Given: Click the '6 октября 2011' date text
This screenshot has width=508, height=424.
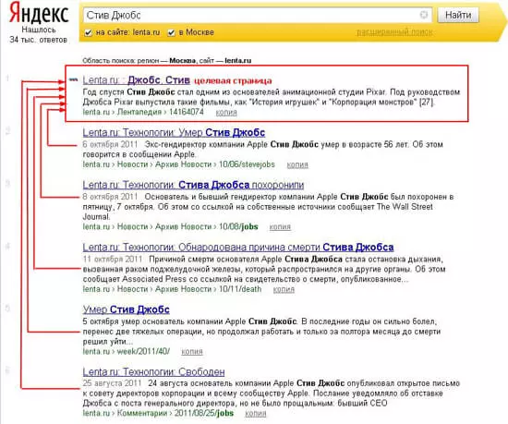Looking at the screenshot, I should click(110, 144).
